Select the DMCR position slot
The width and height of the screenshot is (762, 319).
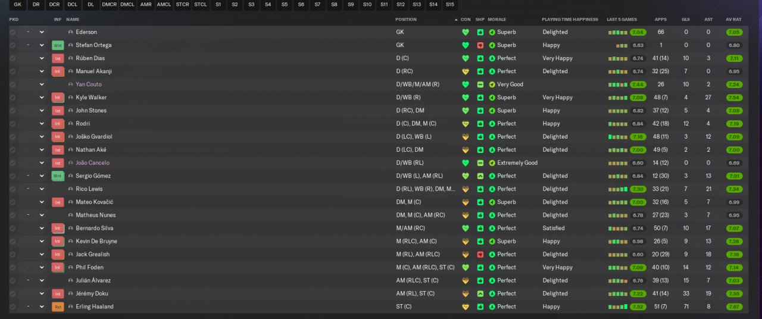(110, 5)
